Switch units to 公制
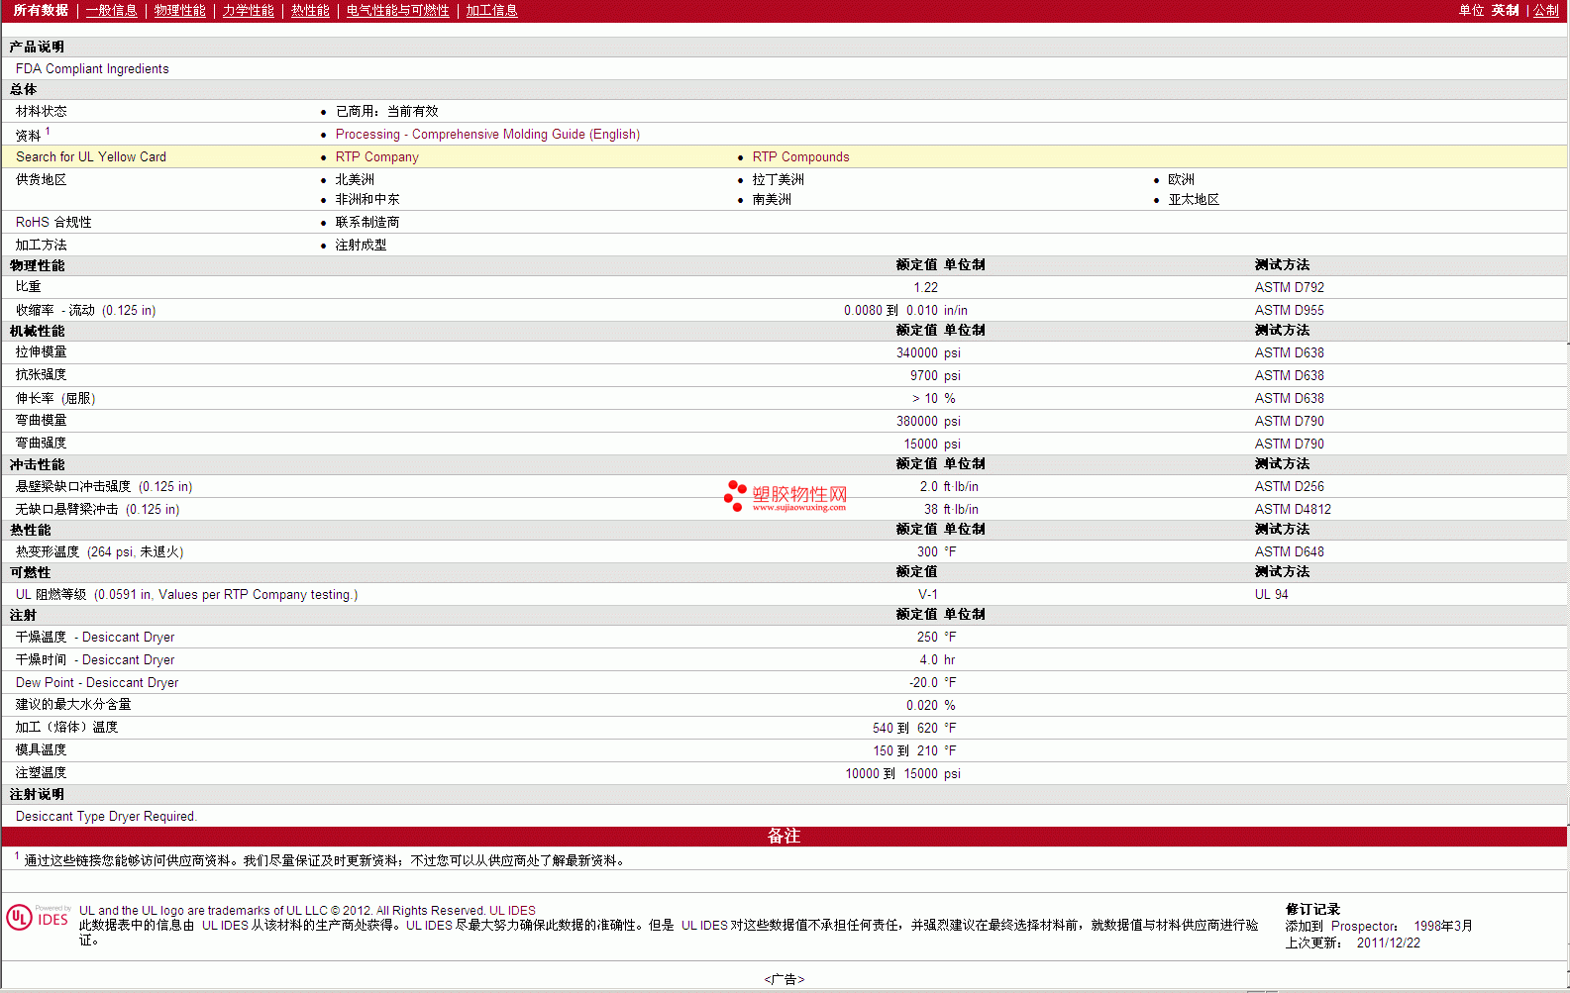The height and width of the screenshot is (993, 1570). [x=1546, y=11]
